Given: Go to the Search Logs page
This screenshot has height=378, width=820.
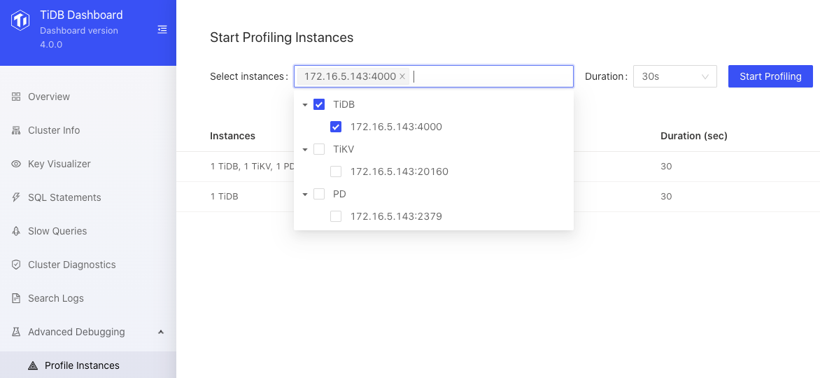Looking at the screenshot, I should point(88,298).
